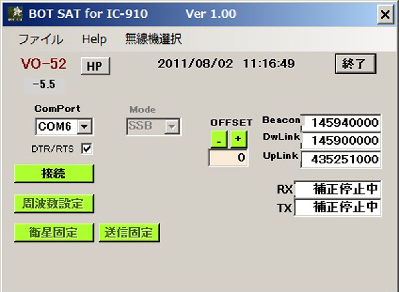This screenshot has height=292, width=399.
Task: Expand the SSB Mode dropdown
Action: point(172,126)
